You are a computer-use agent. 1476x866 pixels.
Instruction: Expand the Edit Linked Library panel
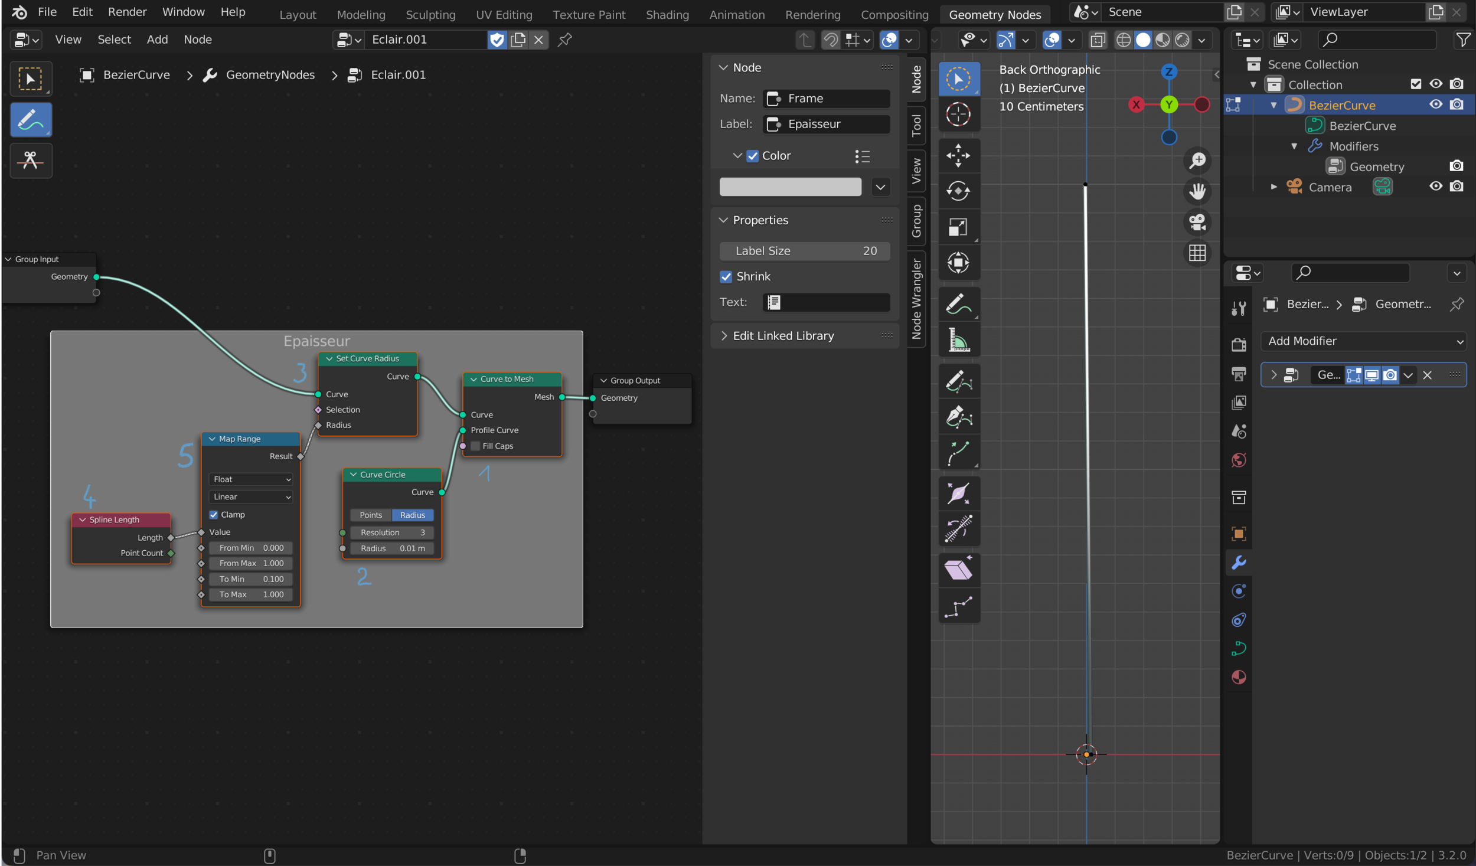pos(783,335)
